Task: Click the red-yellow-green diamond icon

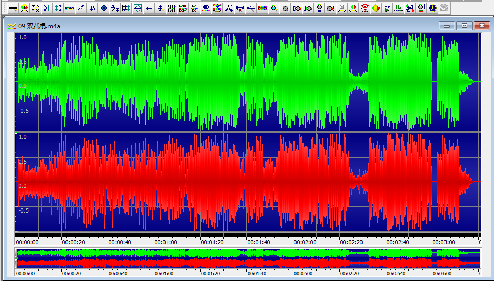Action: [376, 8]
